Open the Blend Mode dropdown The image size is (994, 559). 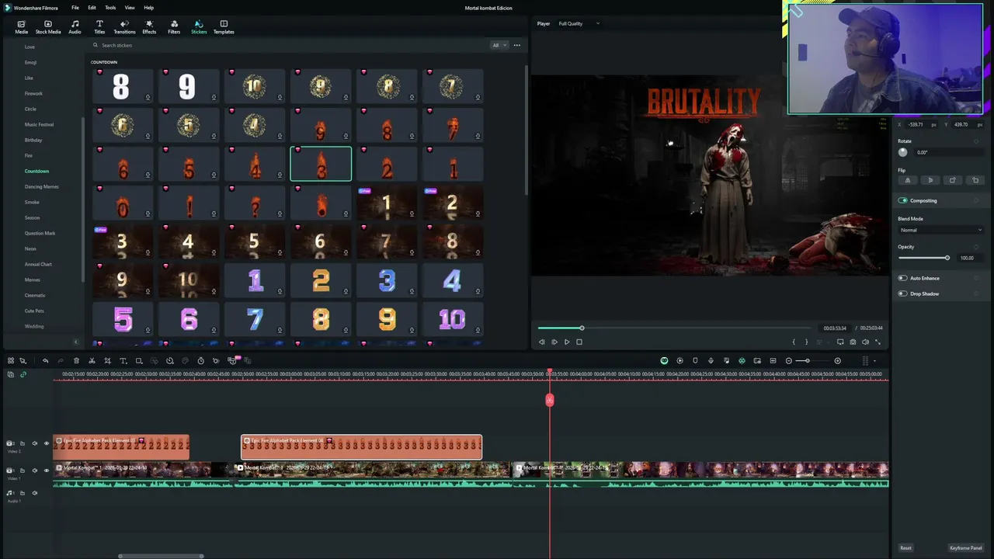[x=940, y=230]
